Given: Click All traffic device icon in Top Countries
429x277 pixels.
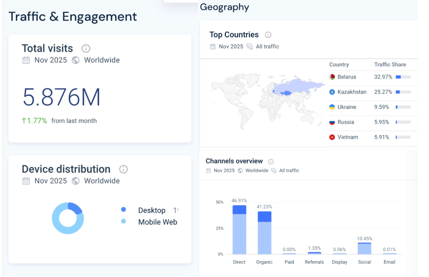Looking at the screenshot, I should (x=250, y=47).
